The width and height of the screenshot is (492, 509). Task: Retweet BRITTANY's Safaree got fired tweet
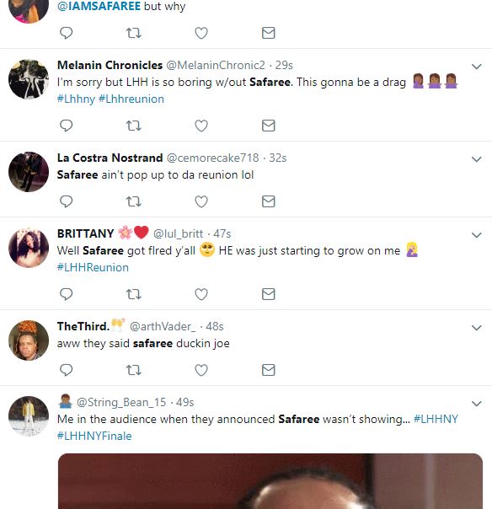point(133,294)
